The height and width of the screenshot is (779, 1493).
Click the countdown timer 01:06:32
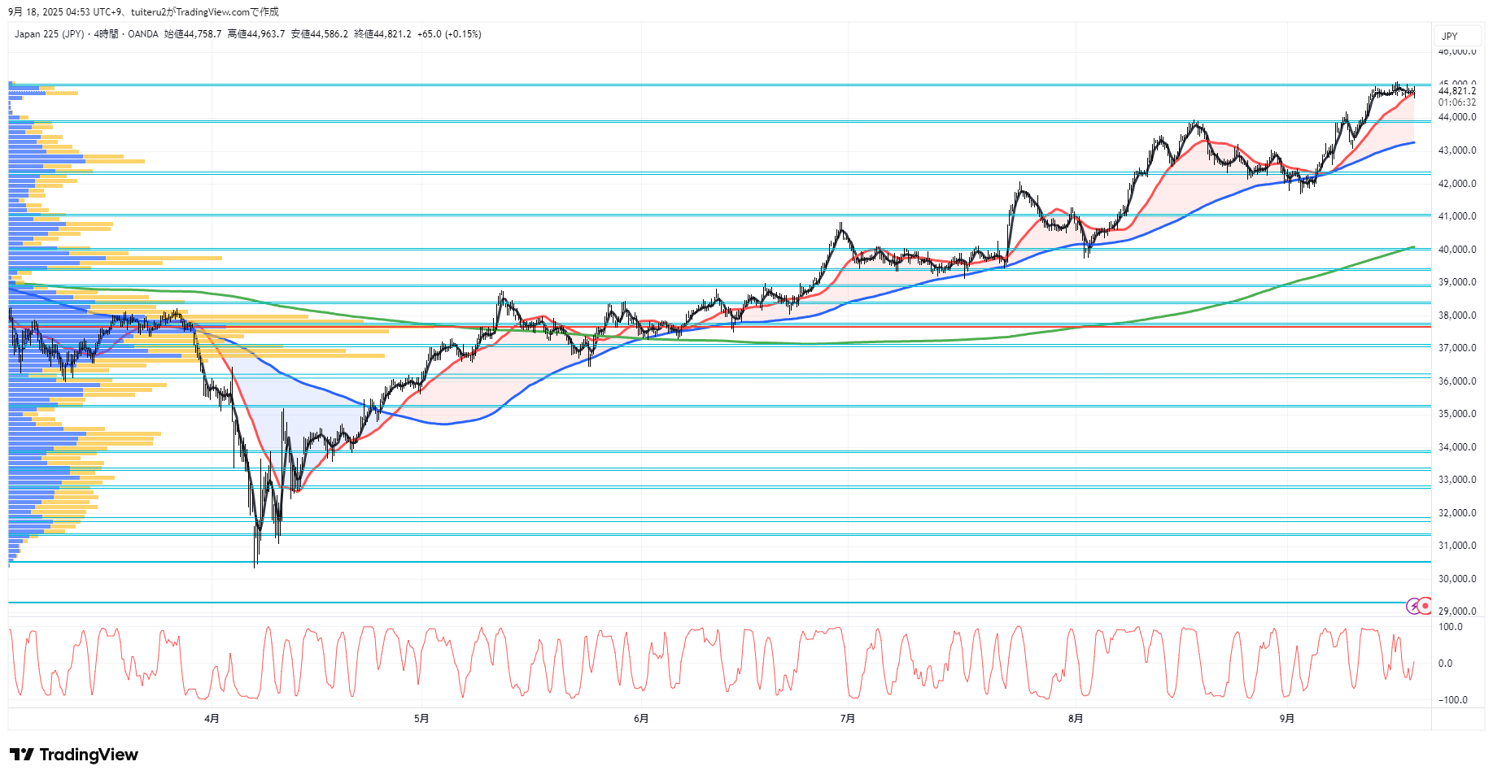[x=1456, y=102]
